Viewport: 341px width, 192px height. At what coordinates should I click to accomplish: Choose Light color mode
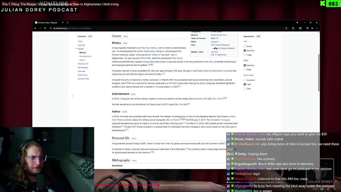245,84
